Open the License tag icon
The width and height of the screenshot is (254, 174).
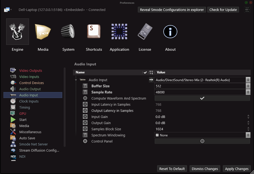coord(145,32)
